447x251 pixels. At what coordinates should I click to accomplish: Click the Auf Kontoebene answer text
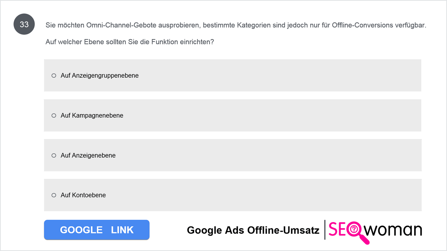tap(83, 195)
